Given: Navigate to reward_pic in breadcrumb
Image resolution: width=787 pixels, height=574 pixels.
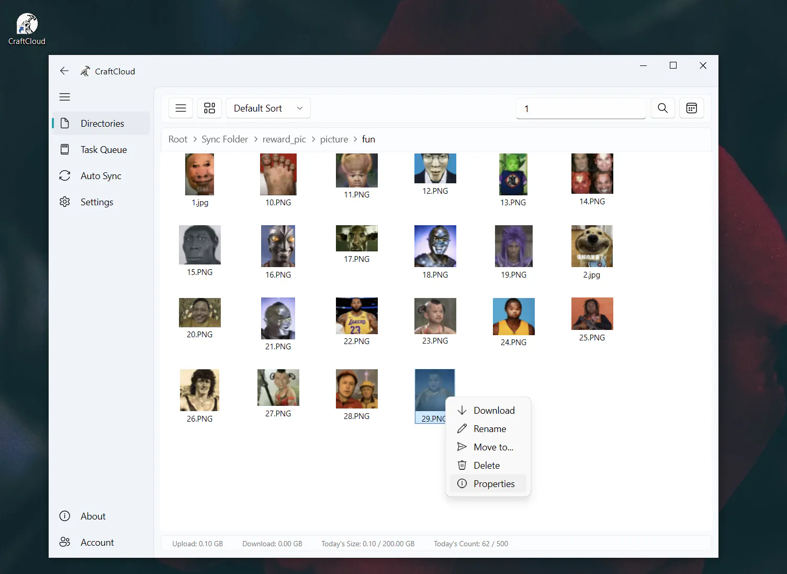Looking at the screenshot, I should tap(284, 139).
